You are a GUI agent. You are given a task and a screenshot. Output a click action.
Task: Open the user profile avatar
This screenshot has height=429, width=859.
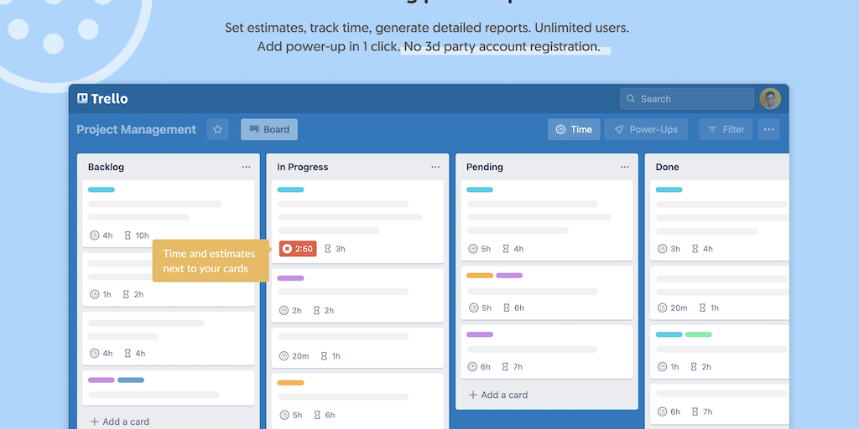770,99
